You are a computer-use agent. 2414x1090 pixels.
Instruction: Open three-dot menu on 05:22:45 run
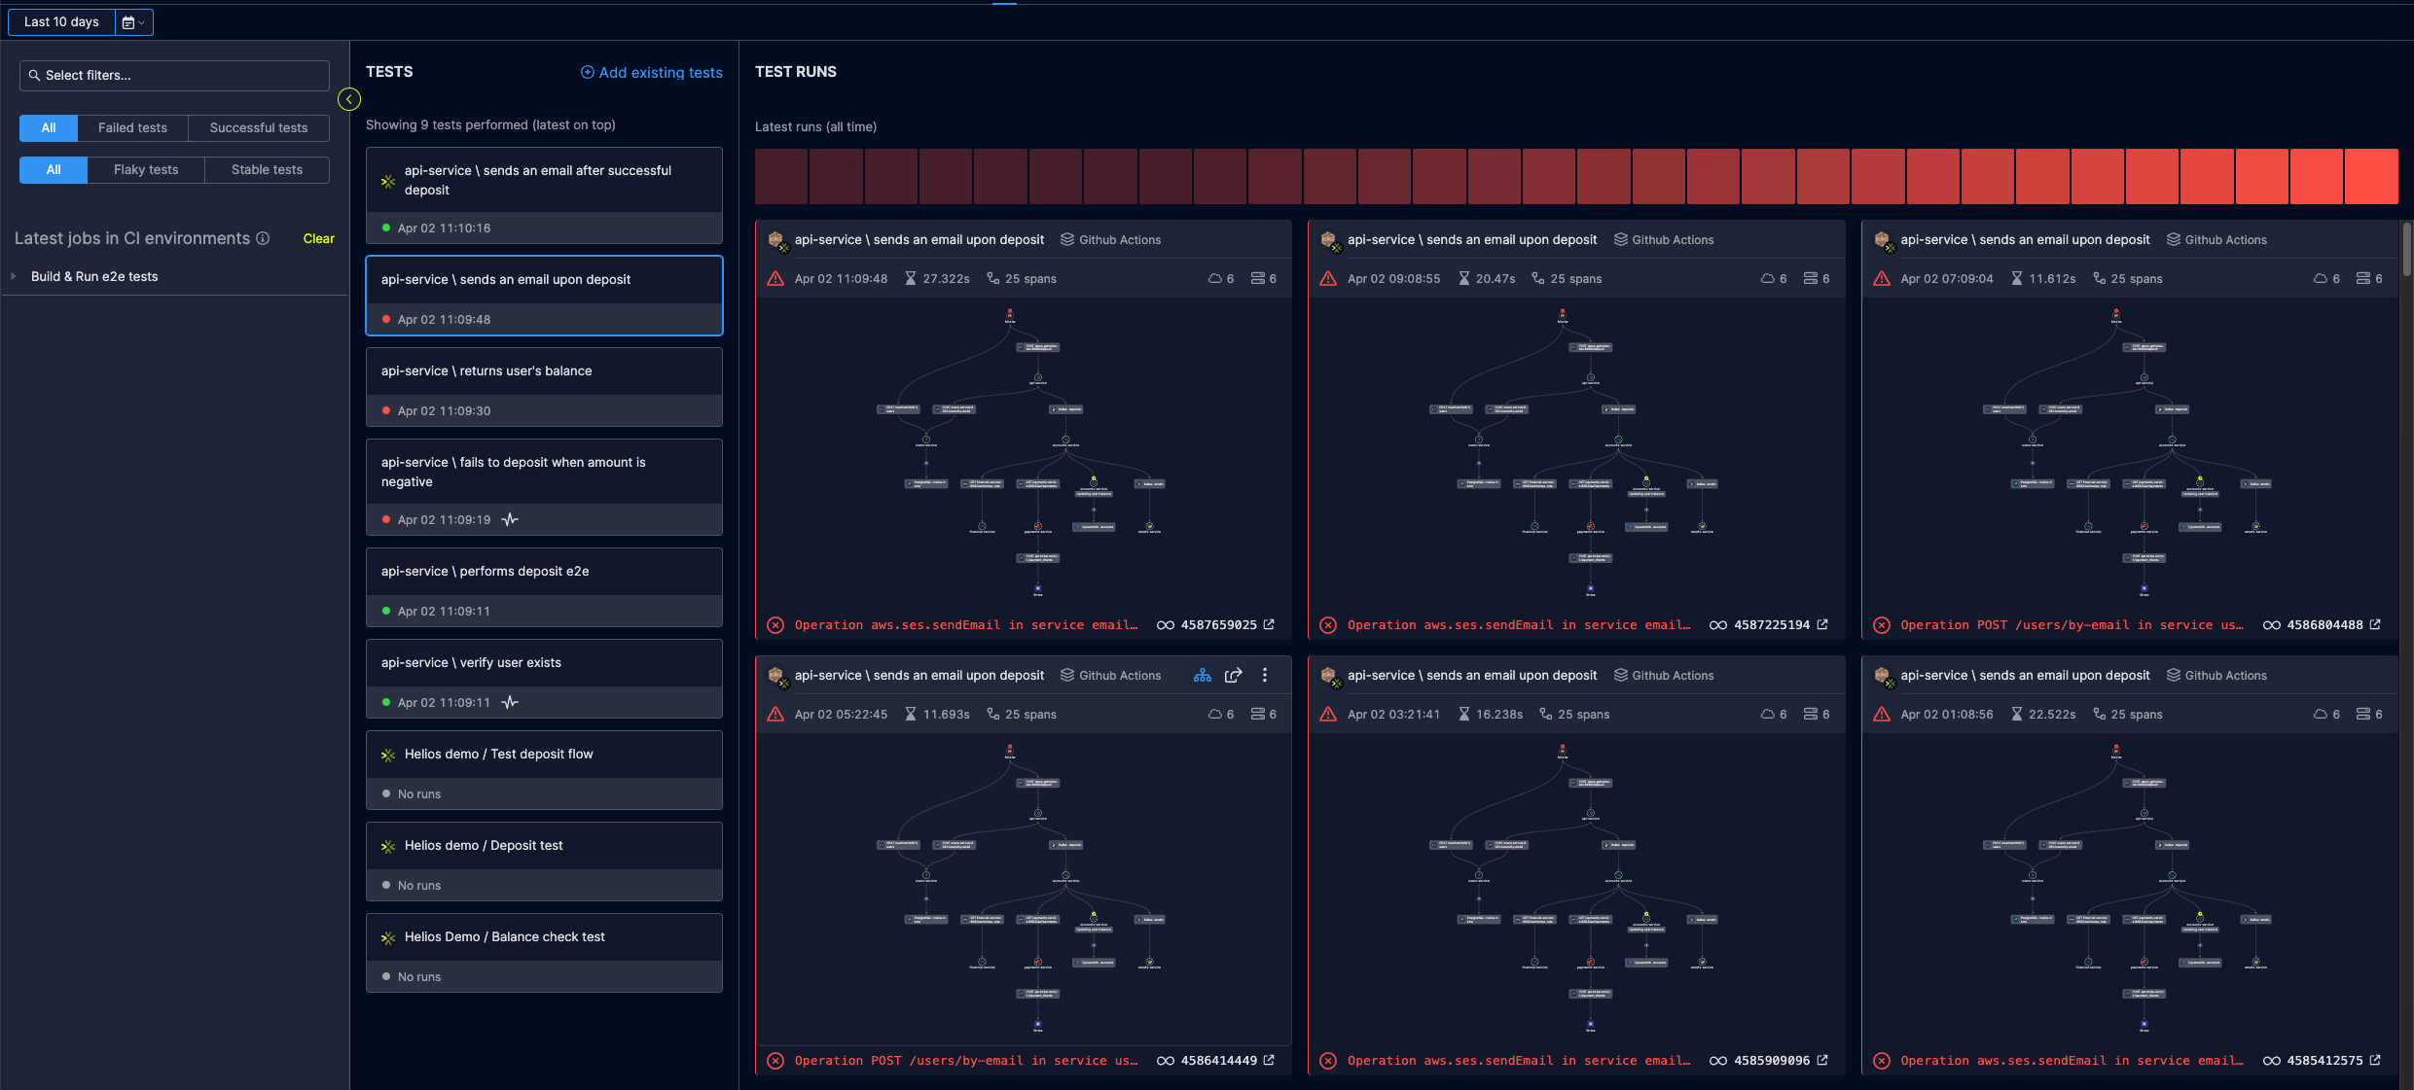point(1265,676)
